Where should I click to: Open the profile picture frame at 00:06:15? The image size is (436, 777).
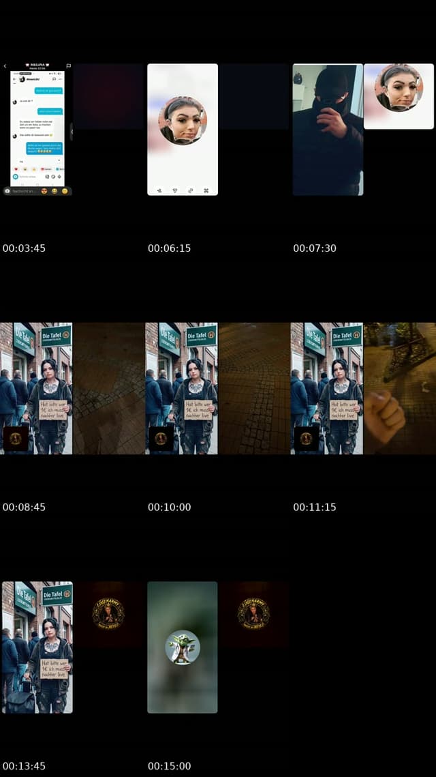coord(182,130)
